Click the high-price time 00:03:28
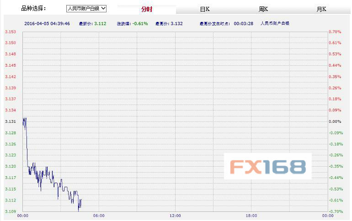 coord(242,23)
